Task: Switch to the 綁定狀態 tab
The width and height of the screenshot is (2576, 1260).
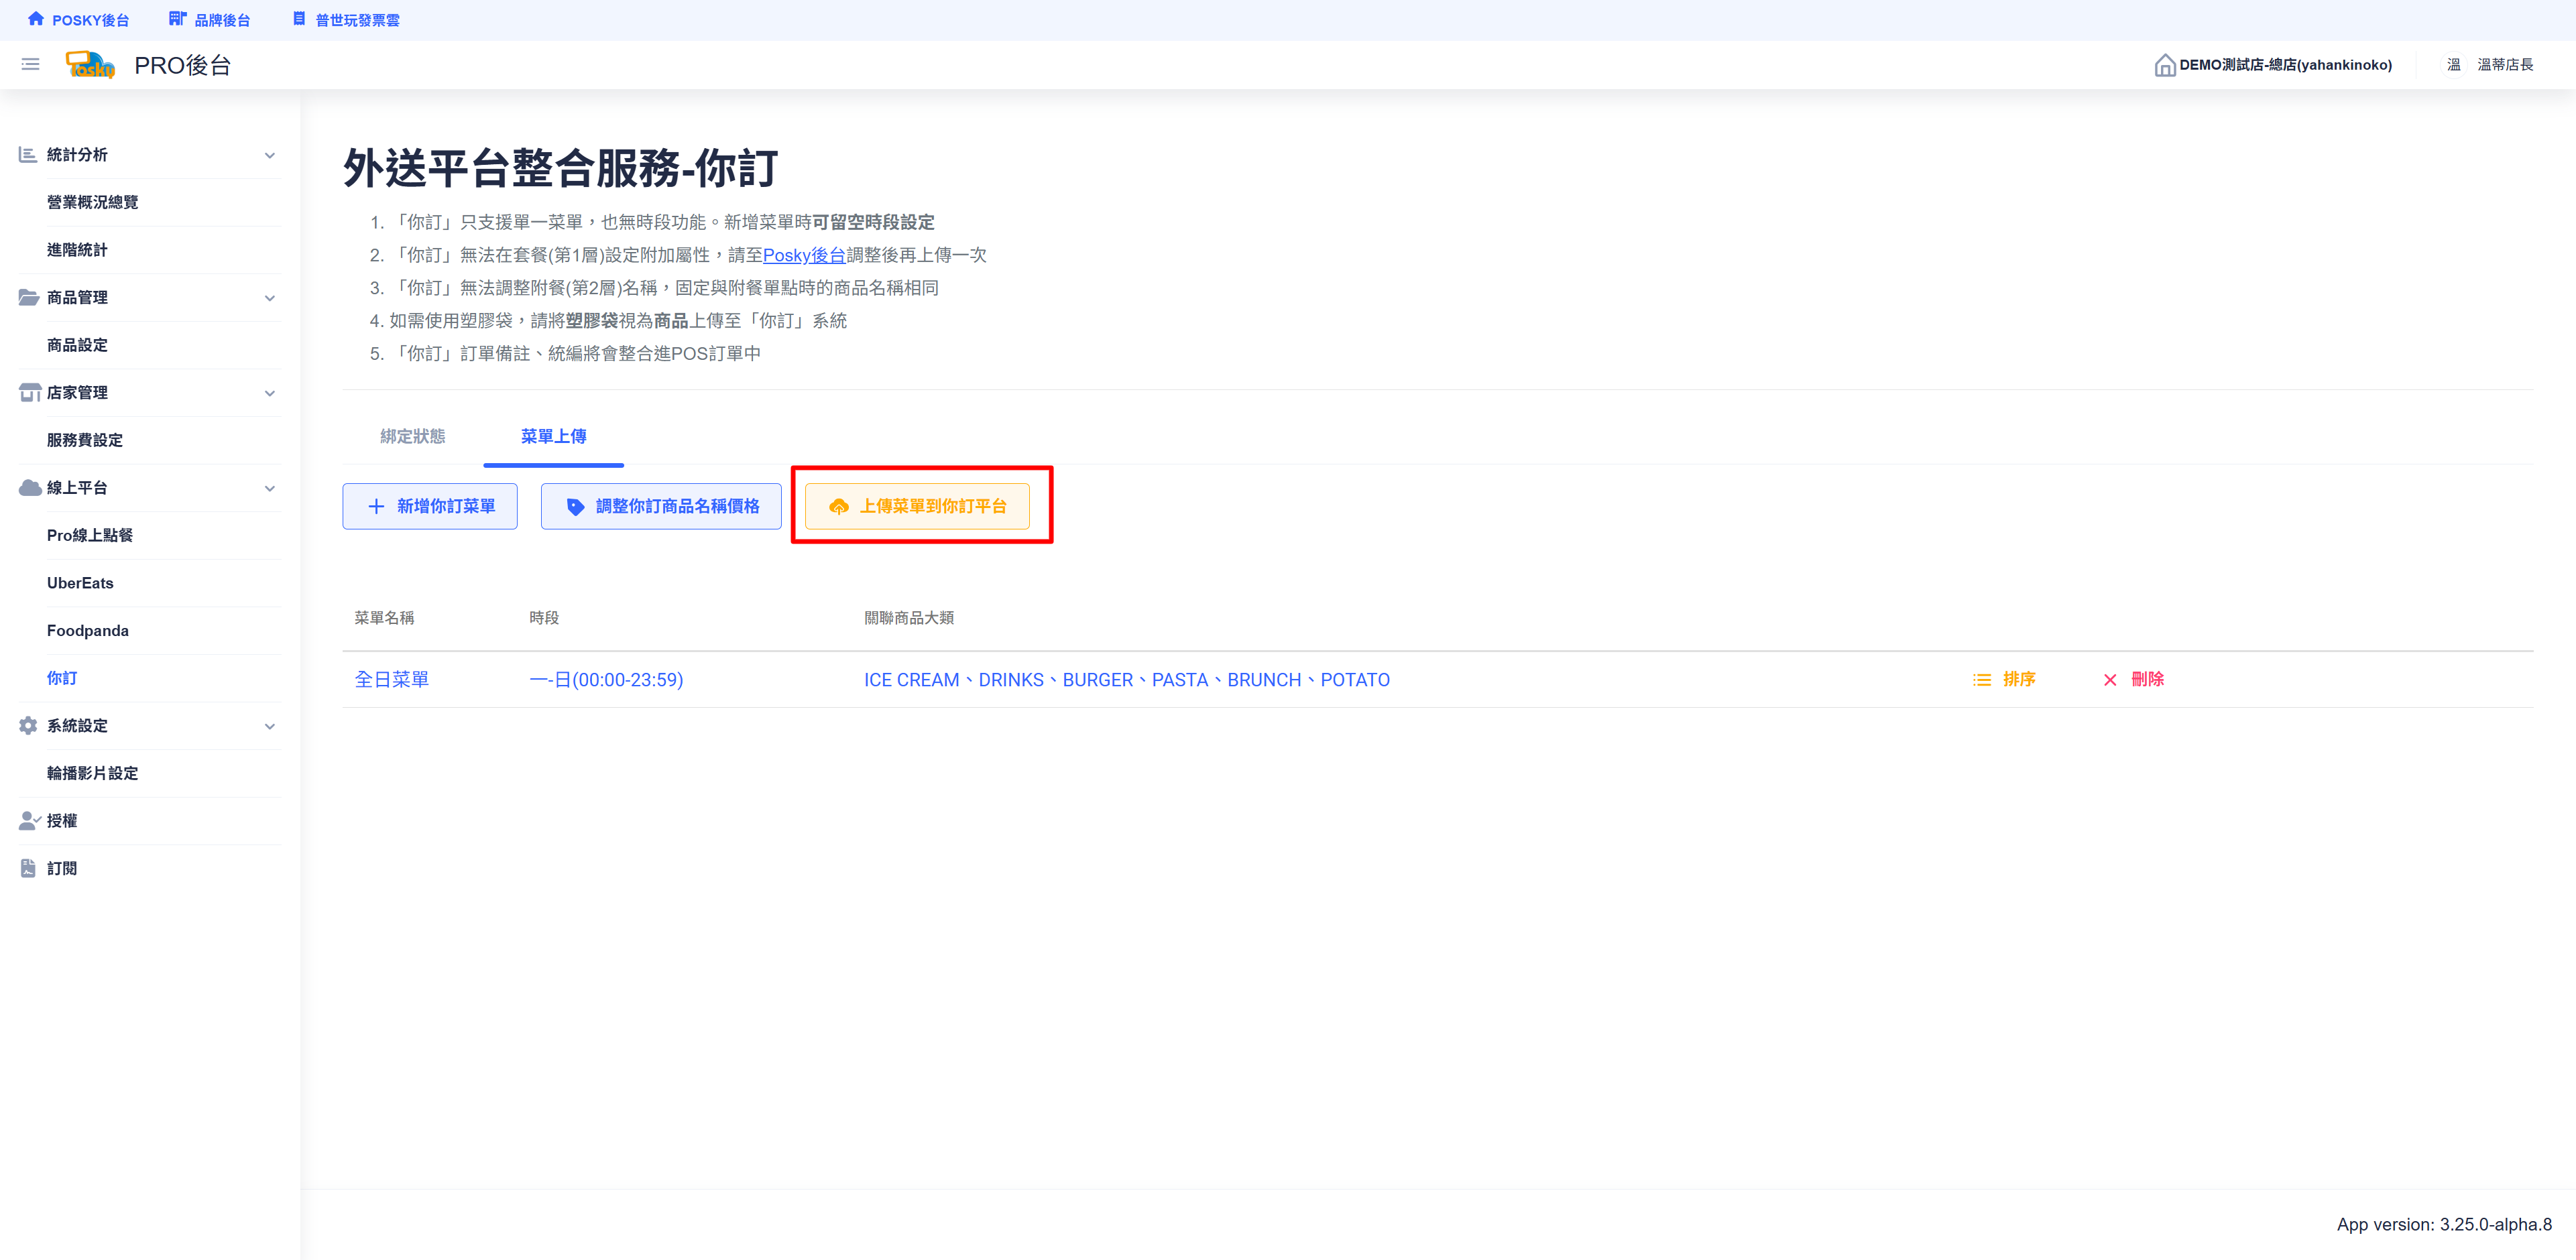Action: click(412, 437)
